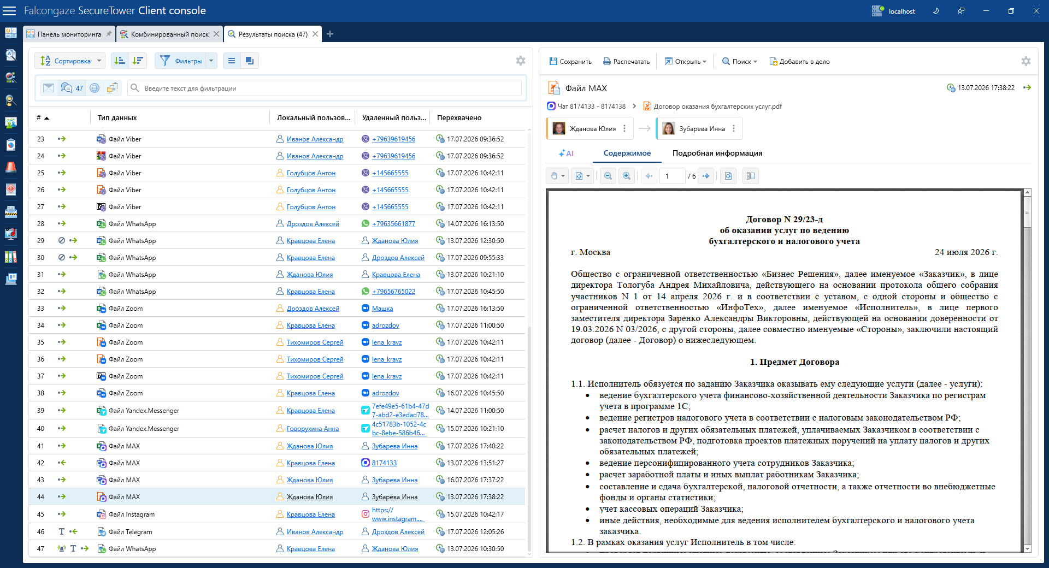Open Говорухина Анна user link
The width and height of the screenshot is (1049, 568).
313,429
